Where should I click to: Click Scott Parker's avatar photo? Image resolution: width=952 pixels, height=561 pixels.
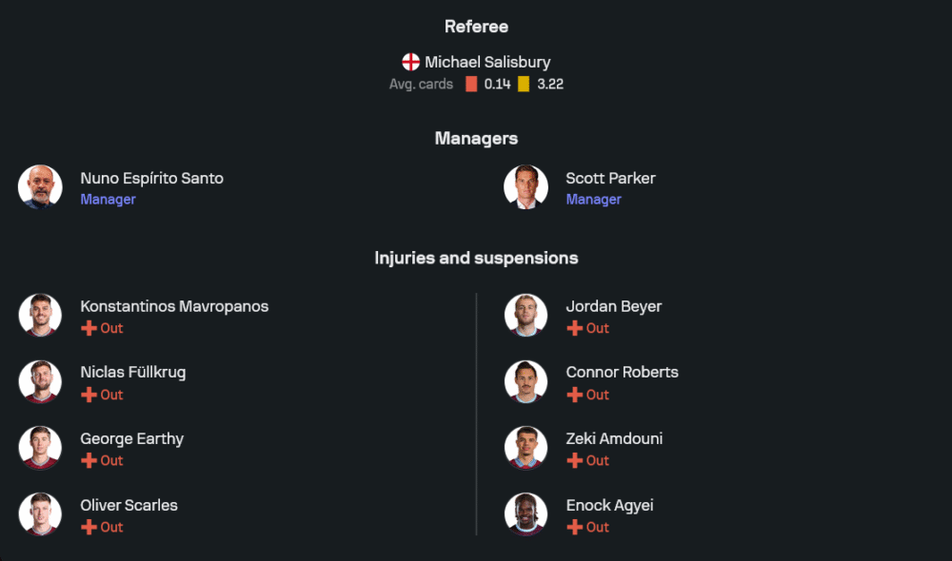526,186
